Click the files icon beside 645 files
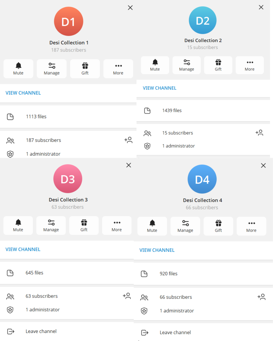The height and width of the screenshot is (341, 273). pos(10,273)
